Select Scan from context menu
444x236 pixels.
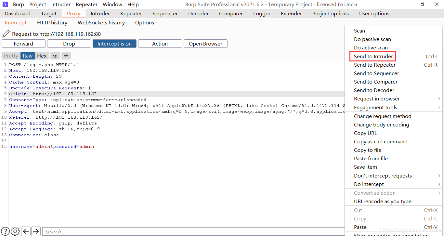[393, 31]
